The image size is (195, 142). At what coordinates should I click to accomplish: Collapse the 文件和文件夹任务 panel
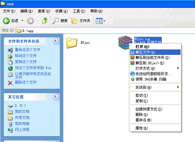[55, 41]
